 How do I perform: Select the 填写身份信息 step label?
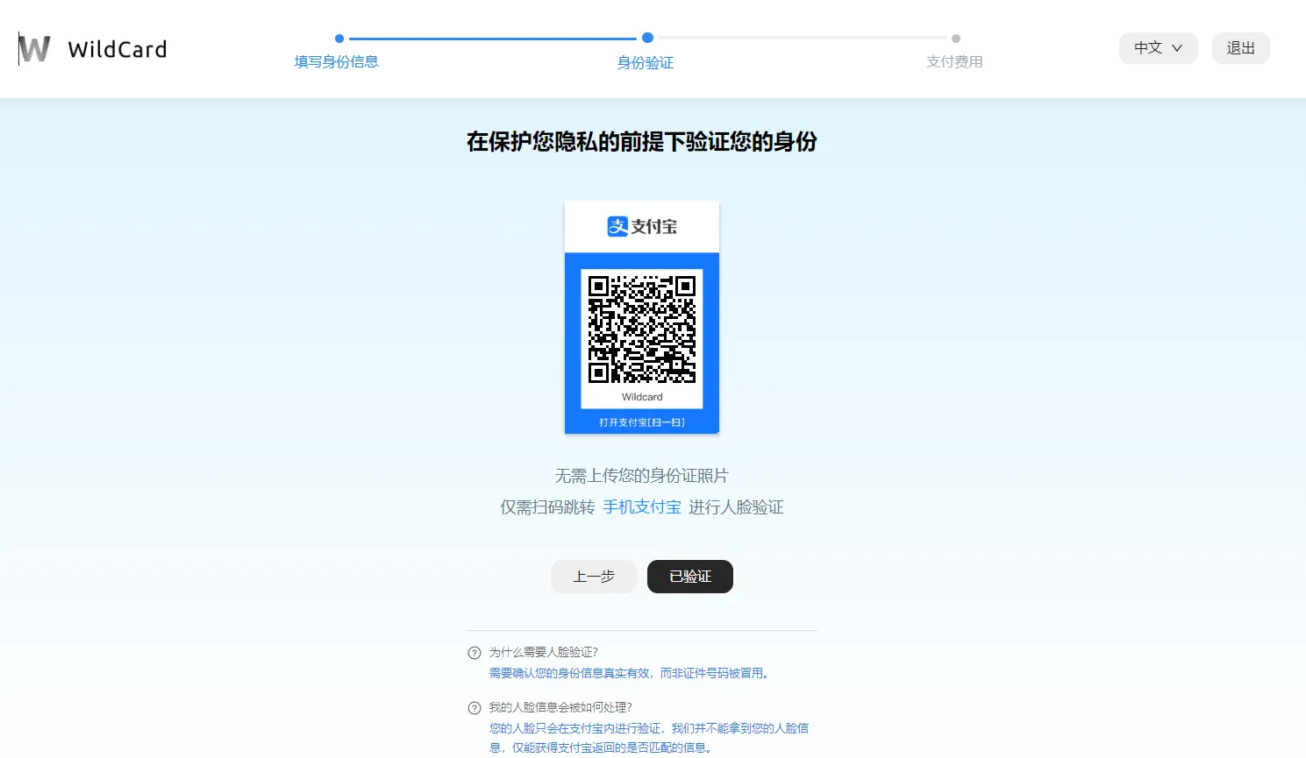[x=337, y=62]
